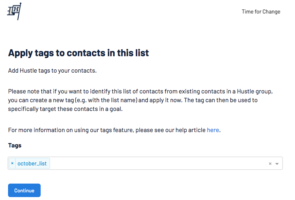Click the bold Tags field label
The image size is (295, 200).
coord(15,145)
